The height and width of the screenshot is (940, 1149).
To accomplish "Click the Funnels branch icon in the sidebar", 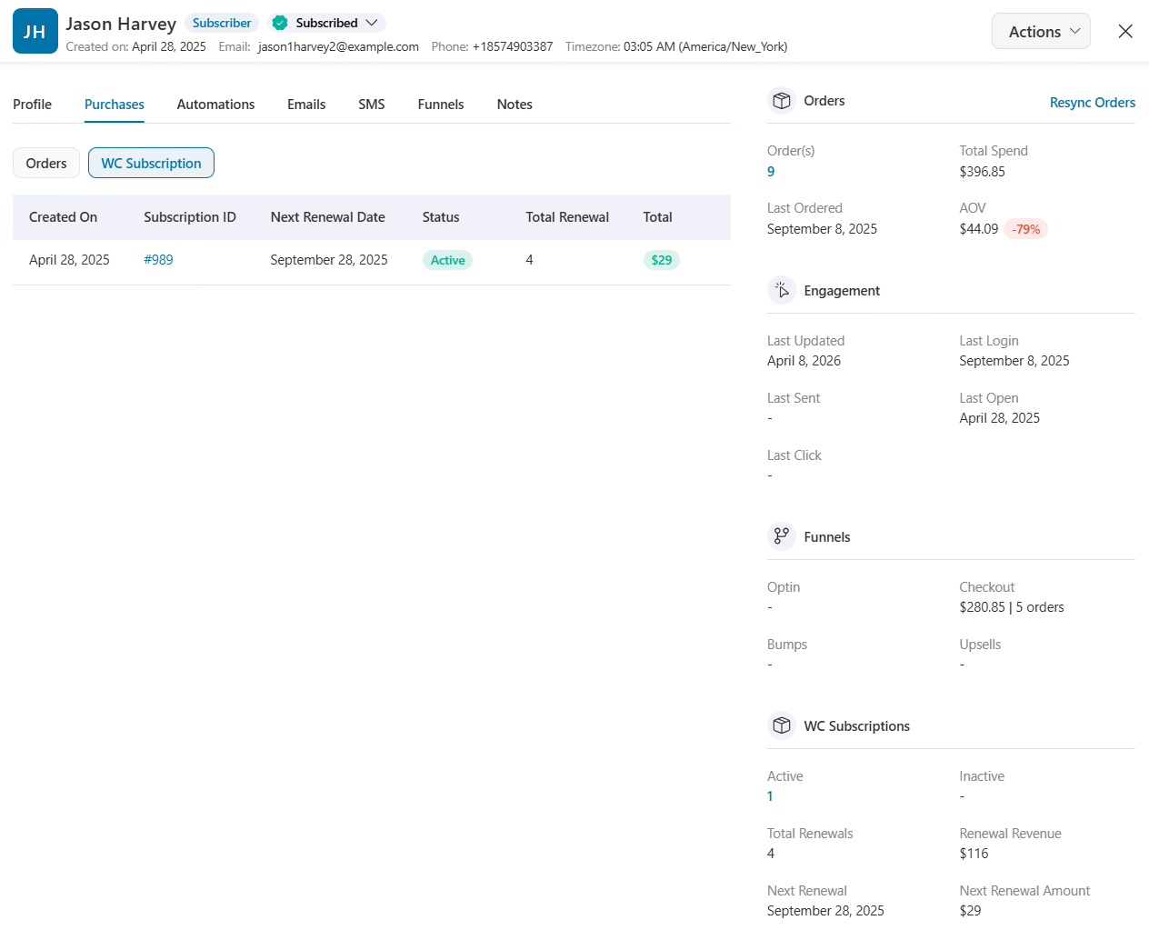I will click(782, 536).
